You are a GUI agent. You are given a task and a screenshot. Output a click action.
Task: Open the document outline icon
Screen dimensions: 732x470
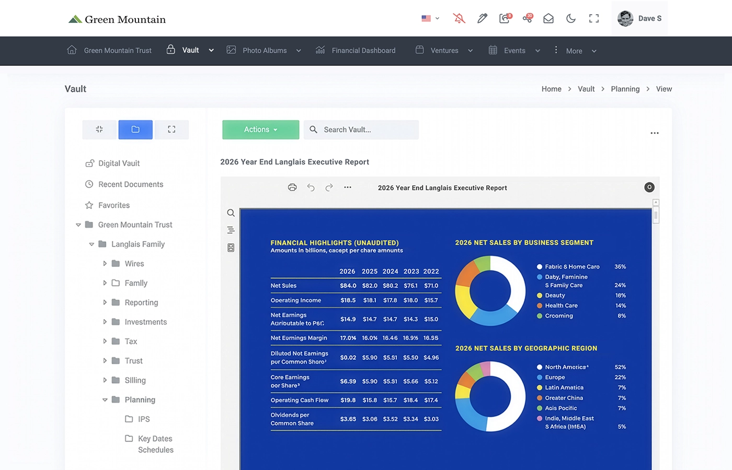pyautogui.click(x=231, y=230)
